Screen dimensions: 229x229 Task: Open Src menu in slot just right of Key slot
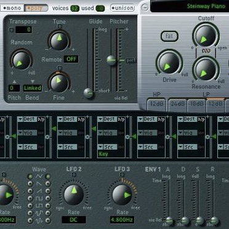coord(148,147)
